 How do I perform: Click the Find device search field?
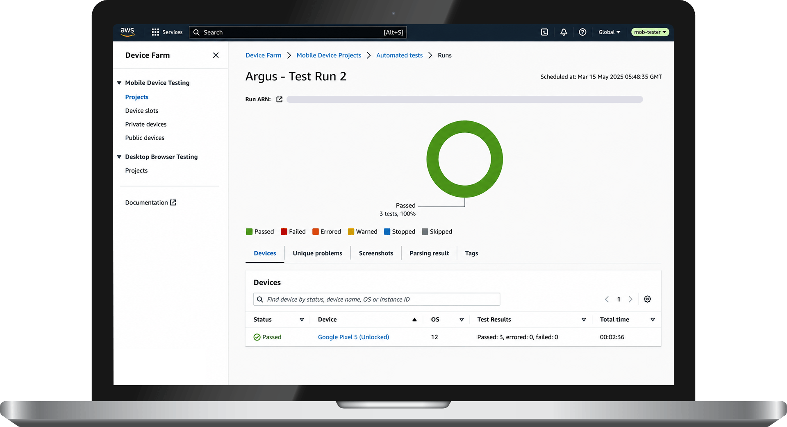[x=377, y=299]
